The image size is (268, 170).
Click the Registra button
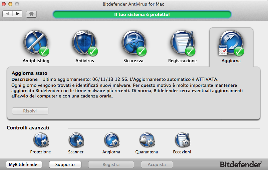coord(111,164)
